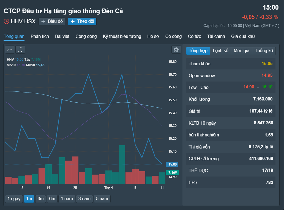This screenshot has width=284, height=210.
Task: Click the Biểu đồ button
Action: click(x=52, y=21)
